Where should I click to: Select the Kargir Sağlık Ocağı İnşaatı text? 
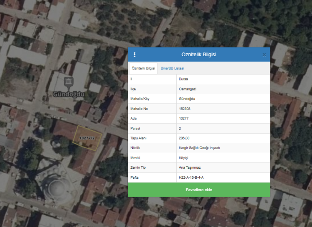click(x=199, y=148)
